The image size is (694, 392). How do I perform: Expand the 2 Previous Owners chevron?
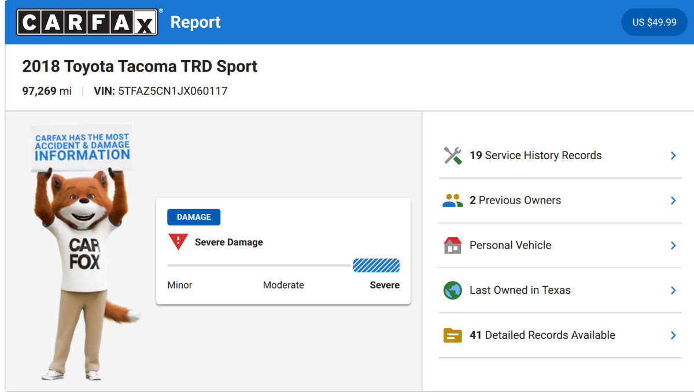(673, 201)
